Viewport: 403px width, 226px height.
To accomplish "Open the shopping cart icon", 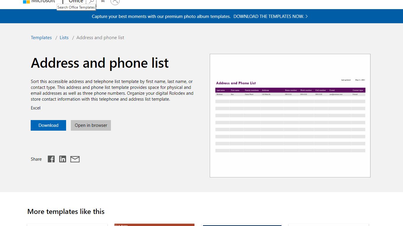I will click(x=103, y=1).
